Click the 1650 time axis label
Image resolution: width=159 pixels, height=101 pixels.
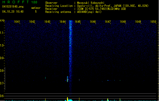click(153, 22)
